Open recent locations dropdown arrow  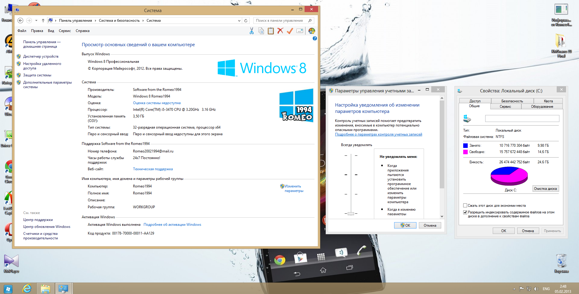click(36, 21)
